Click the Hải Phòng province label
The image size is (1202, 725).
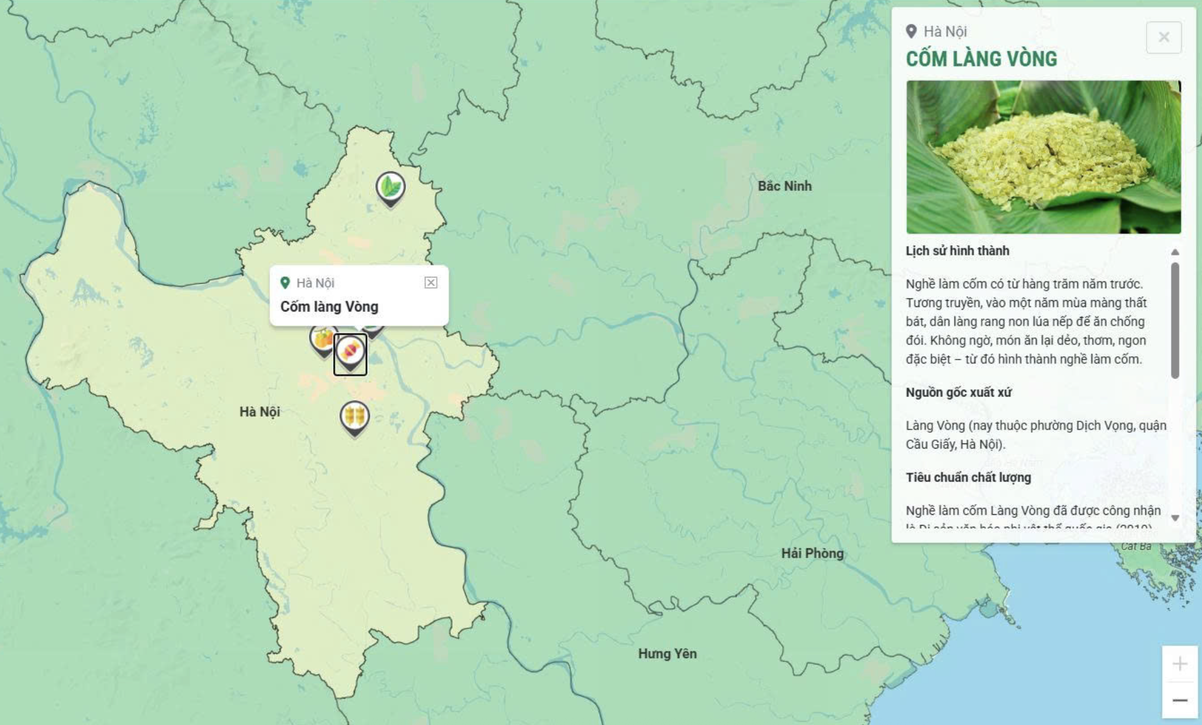coord(812,553)
